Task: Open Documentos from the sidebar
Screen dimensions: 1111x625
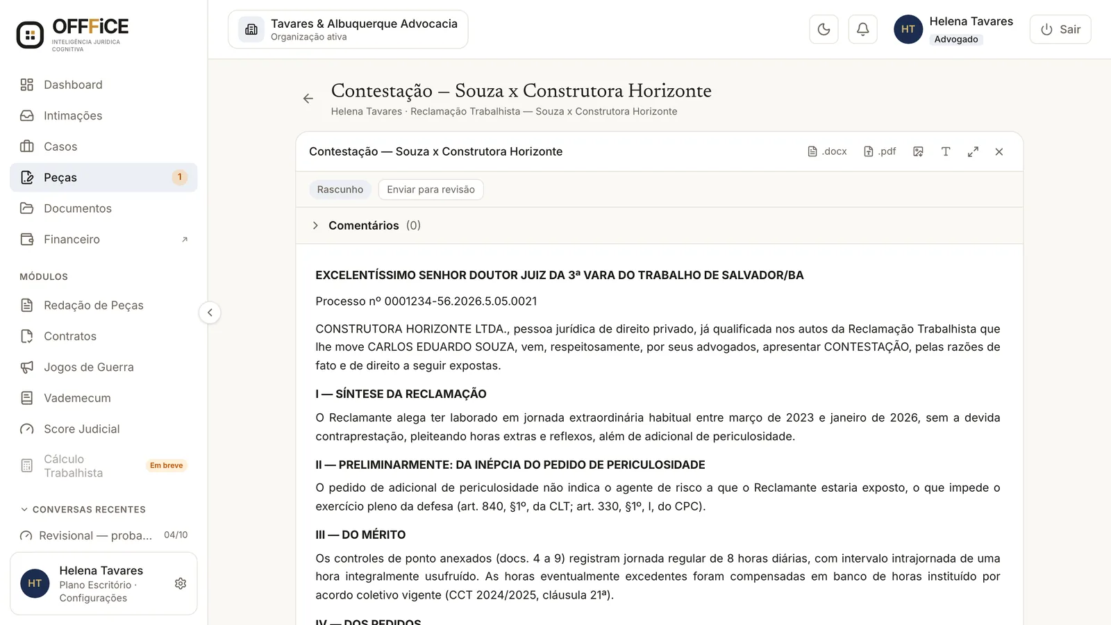Action: click(x=103, y=208)
